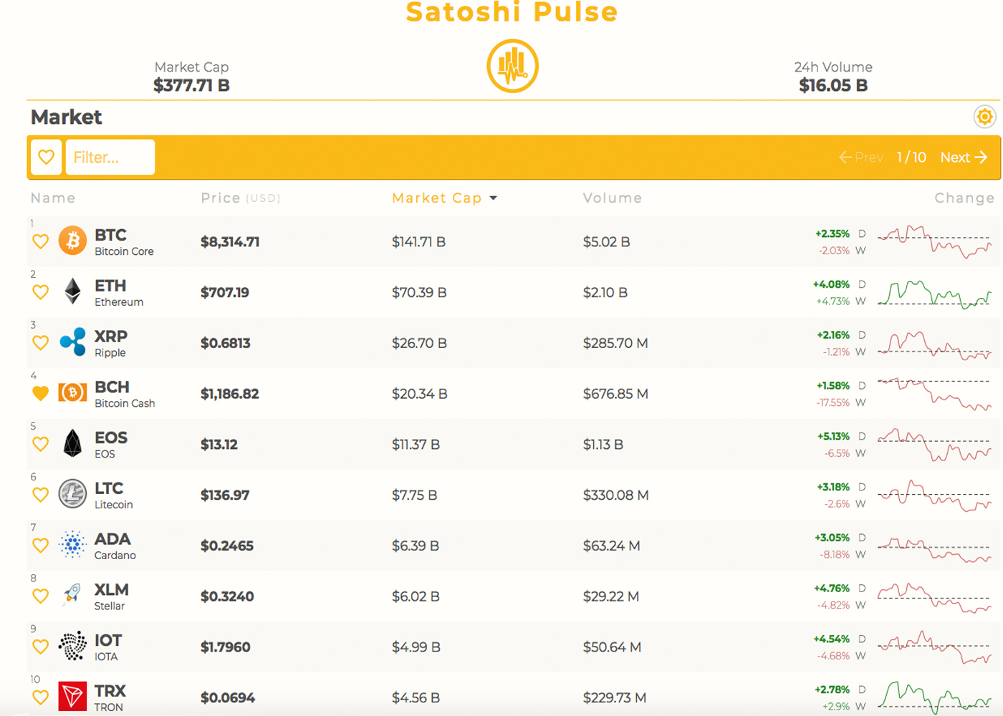
Task: Click the EOS coin logo
Action: (x=72, y=443)
